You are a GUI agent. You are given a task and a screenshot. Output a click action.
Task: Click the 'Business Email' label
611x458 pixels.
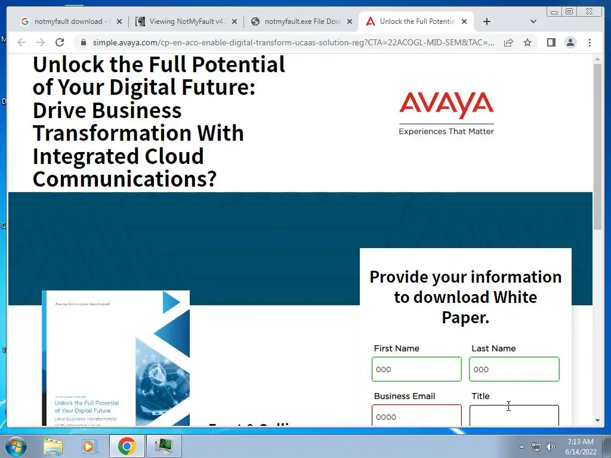405,396
